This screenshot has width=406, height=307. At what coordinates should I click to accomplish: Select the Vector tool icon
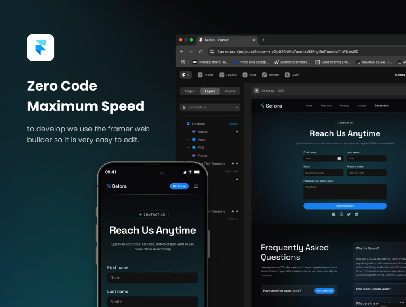click(264, 75)
